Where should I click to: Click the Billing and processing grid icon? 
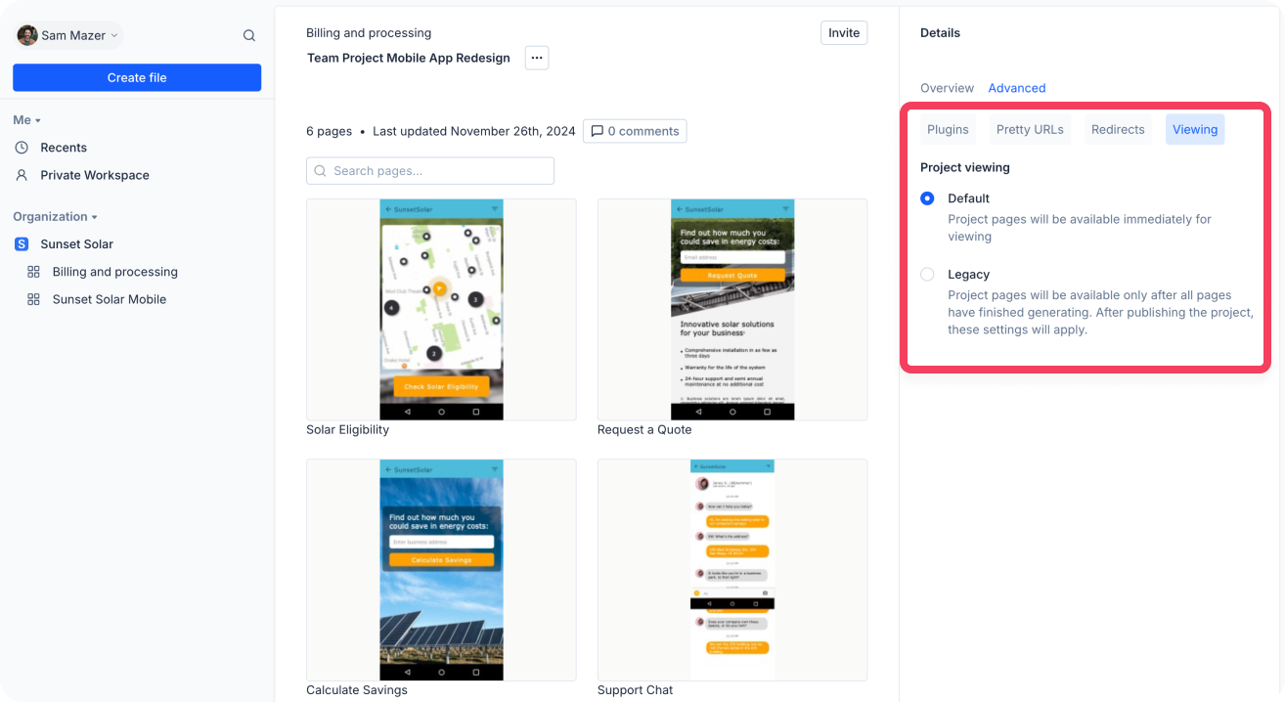coord(34,272)
